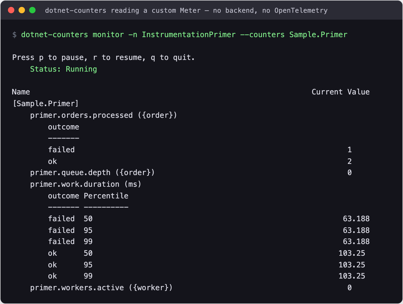This screenshot has height=304, width=403.
Task: Click the yellow minimize window button
Action: [22, 10]
